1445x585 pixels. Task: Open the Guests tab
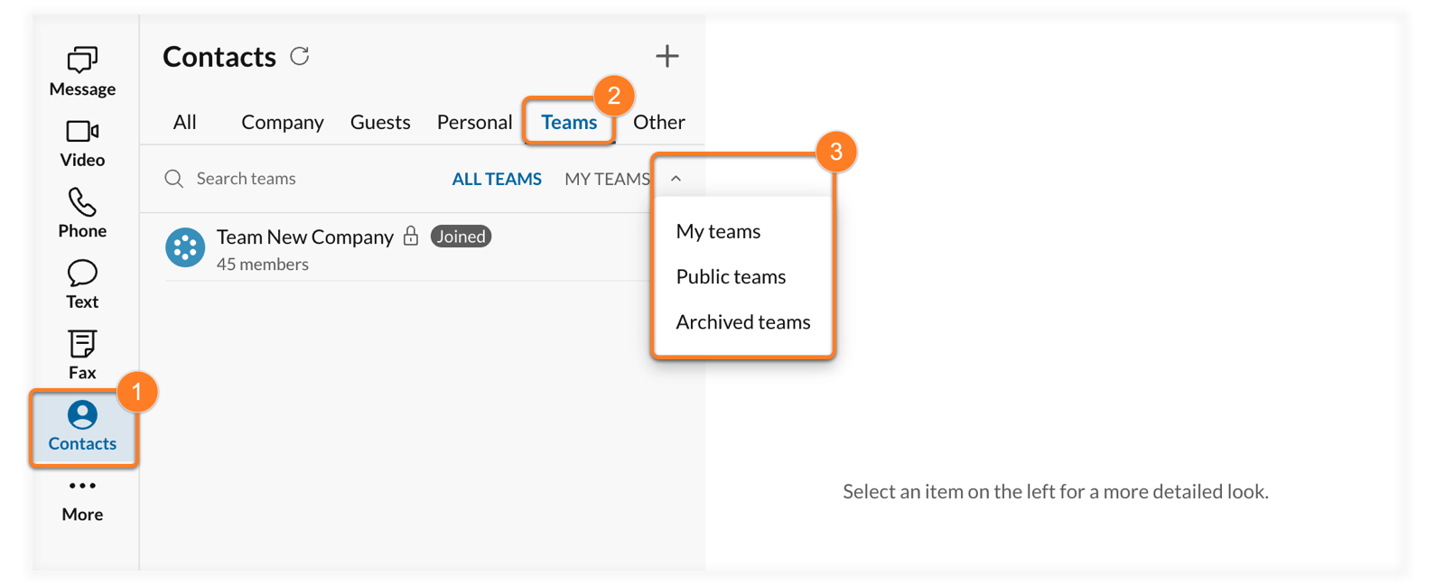click(x=380, y=122)
